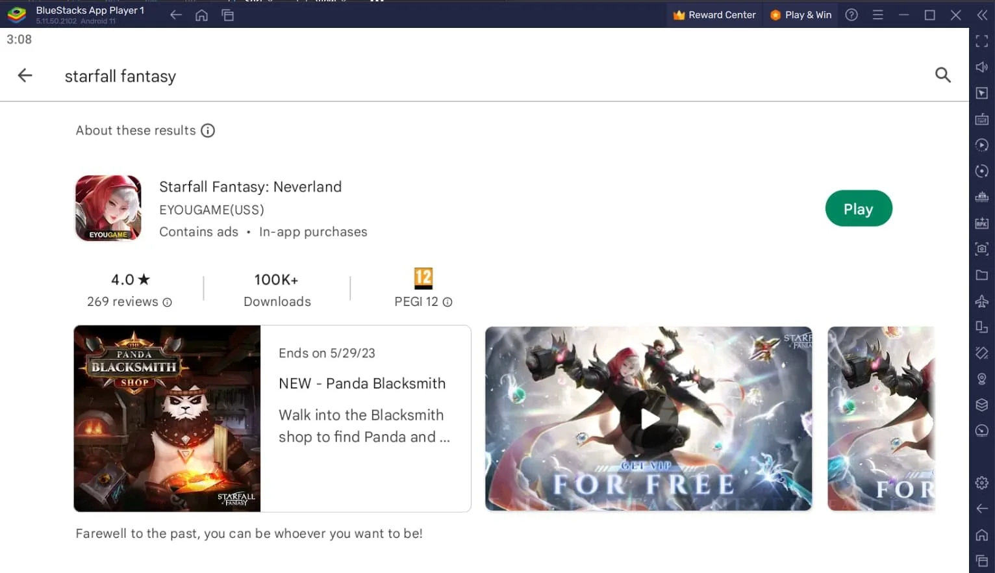Tap the magnifier search icon

(942, 75)
